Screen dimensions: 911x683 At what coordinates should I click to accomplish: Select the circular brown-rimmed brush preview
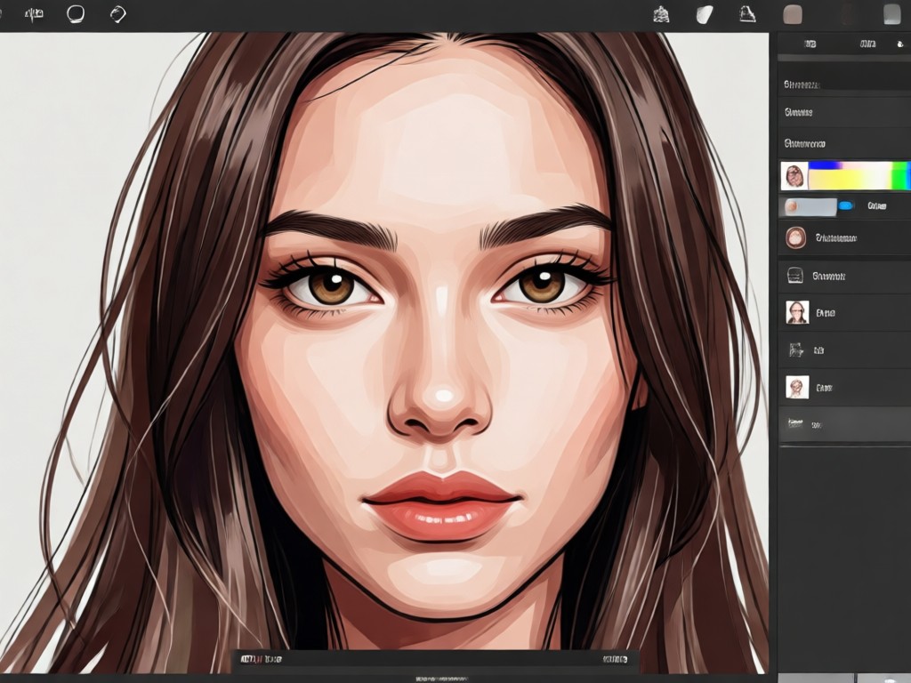(795, 237)
